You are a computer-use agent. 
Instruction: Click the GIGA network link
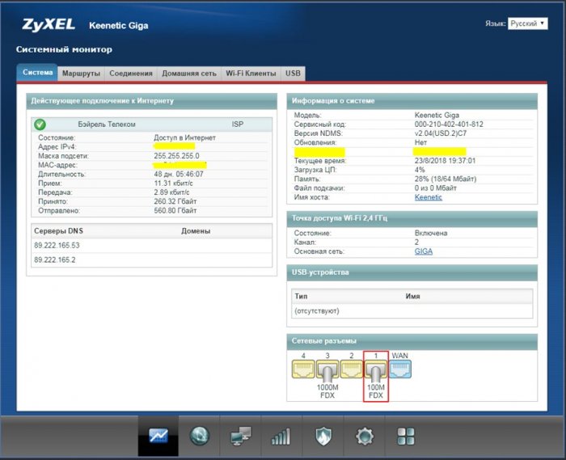pyautogui.click(x=423, y=251)
